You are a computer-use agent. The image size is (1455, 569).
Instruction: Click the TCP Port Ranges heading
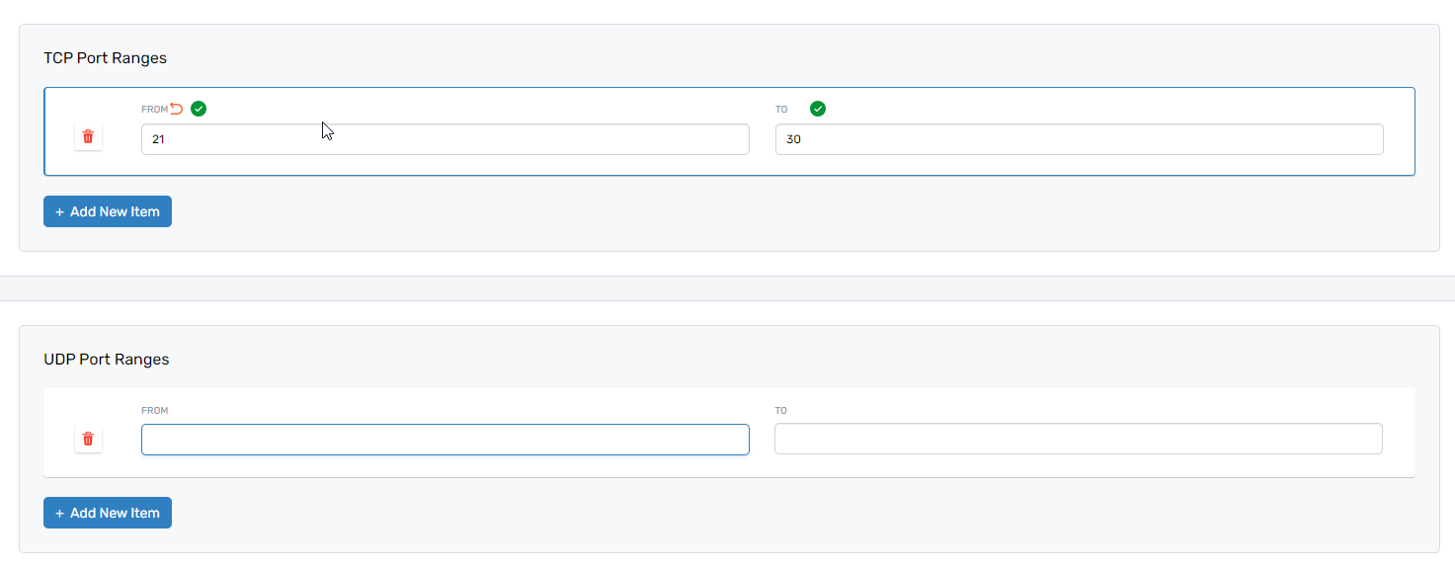[x=105, y=58]
